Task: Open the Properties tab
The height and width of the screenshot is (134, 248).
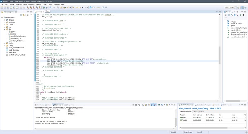Action: coord(69,105)
